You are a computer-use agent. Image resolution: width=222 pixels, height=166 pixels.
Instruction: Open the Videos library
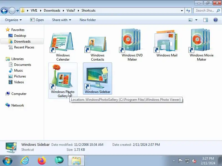click(19, 82)
